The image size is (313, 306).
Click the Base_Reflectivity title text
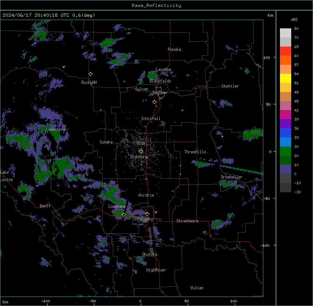pos(156,5)
